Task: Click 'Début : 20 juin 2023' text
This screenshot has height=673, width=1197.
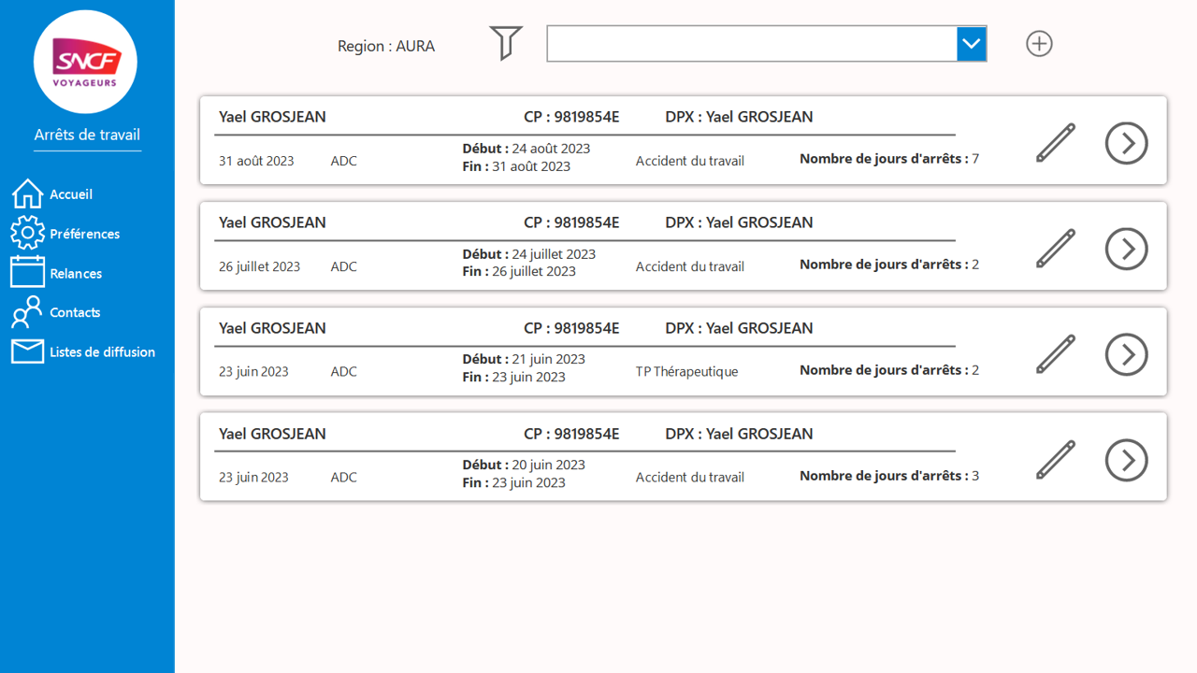Action: (x=524, y=465)
